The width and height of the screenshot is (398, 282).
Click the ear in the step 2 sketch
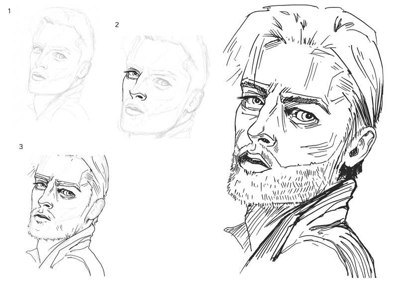pyautogui.click(x=197, y=102)
